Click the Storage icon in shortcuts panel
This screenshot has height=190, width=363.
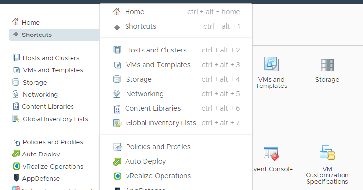(x=327, y=65)
